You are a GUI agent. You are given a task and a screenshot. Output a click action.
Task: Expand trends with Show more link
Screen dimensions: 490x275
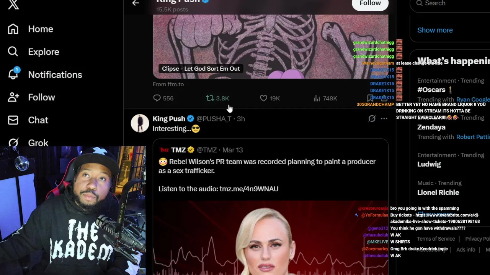[435, 30]
